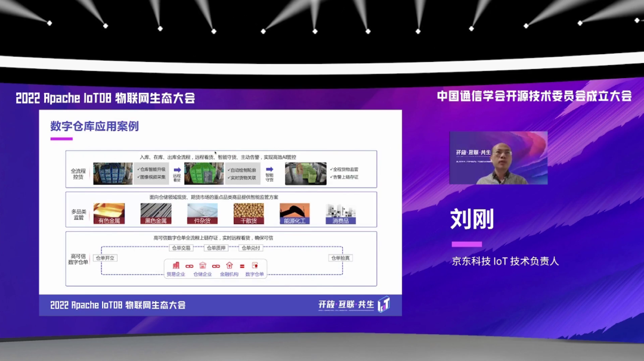Click the 多品类监管 row label

79,214
